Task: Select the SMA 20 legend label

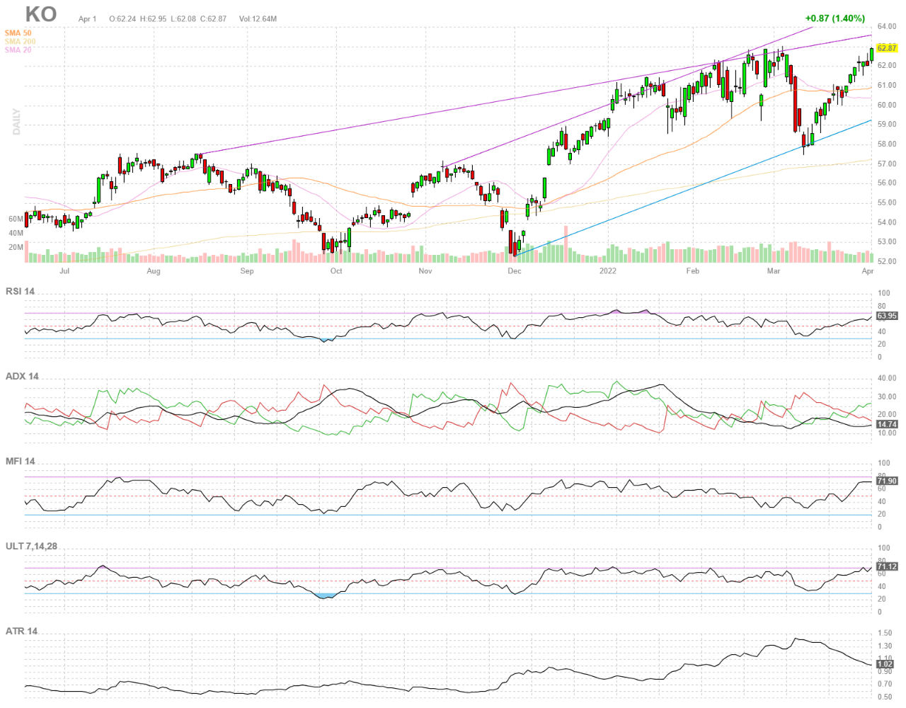Action: 18,50
